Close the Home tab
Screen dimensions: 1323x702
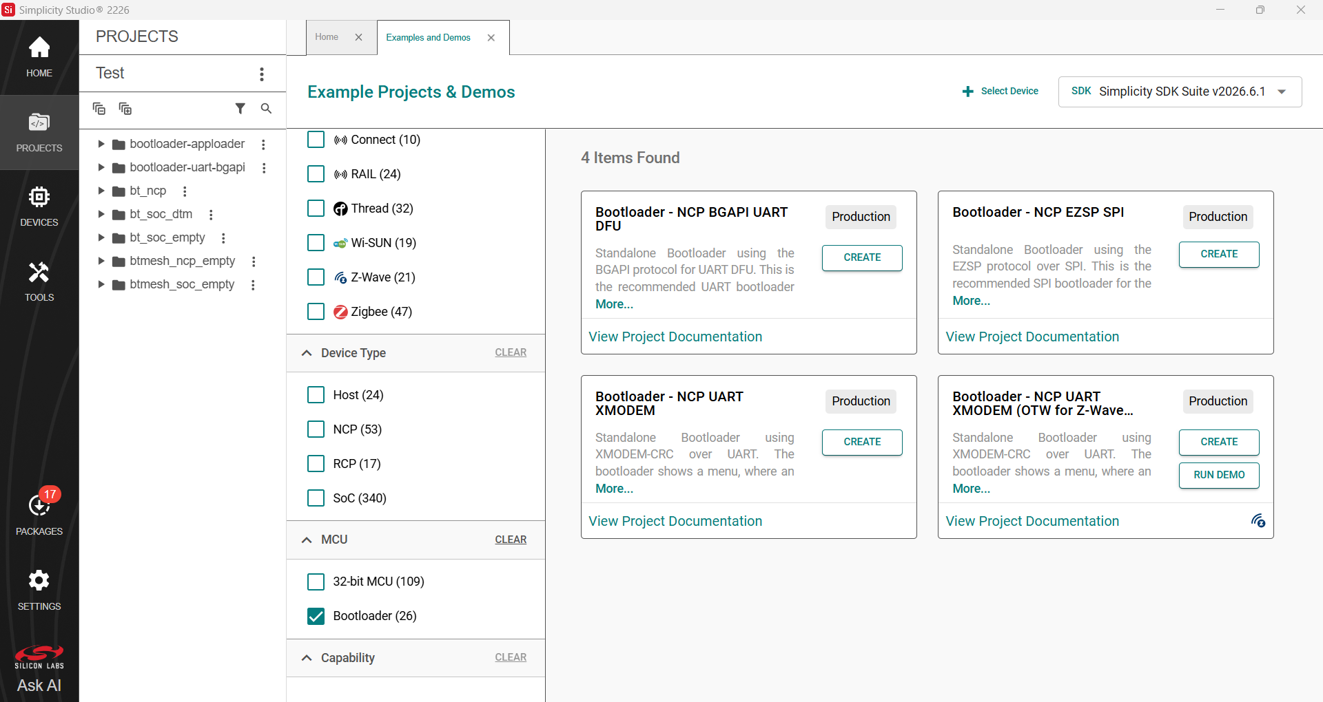(x=359, y=37)
